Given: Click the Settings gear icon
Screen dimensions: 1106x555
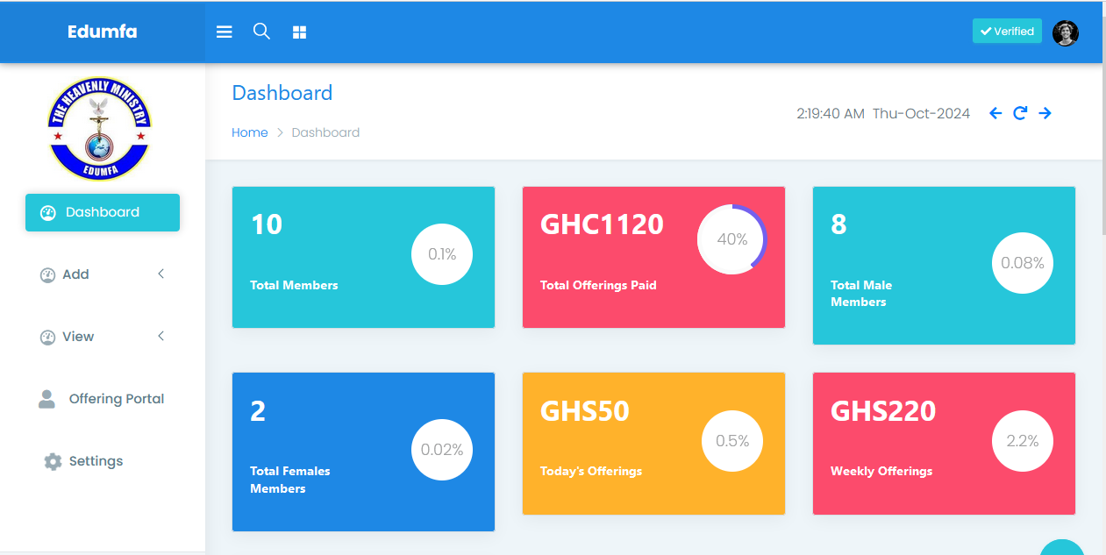Looking at the screenshot, I should tap(53, 461).
